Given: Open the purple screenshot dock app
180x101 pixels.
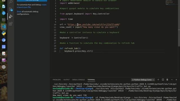Looking at the screenshot, I should [x=4, y=60].
